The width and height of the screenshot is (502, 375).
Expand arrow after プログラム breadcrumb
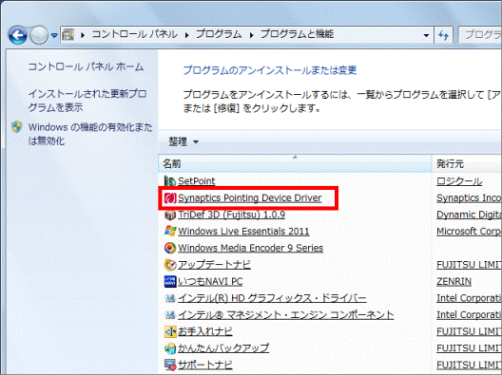click(x=251, y=35)
